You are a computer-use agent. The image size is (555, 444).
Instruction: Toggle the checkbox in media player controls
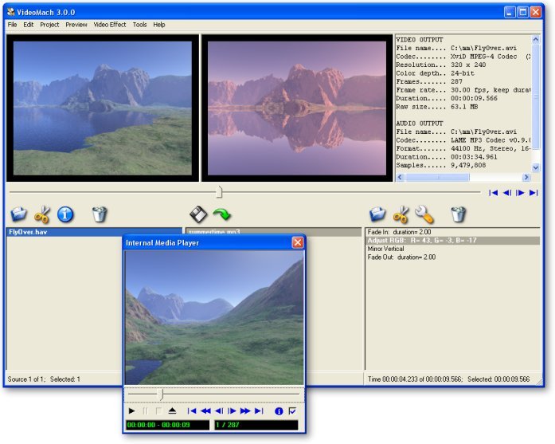[292, 411]
